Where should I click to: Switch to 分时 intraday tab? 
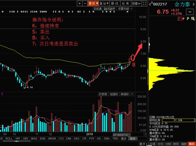tap(168, 144)
